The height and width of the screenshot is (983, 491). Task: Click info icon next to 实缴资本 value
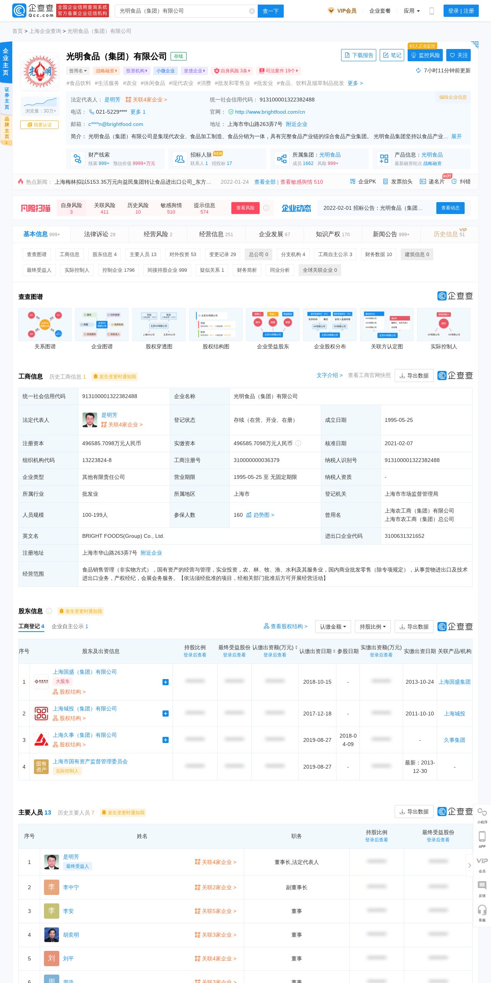(298, 443)
